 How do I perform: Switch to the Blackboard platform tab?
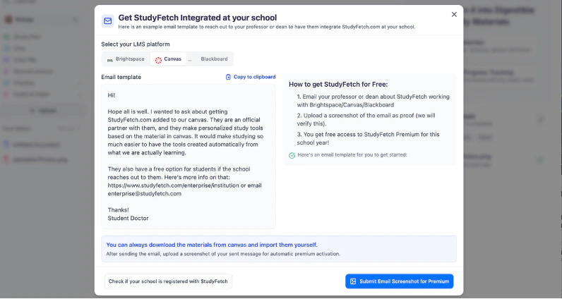tap(214, 59)
